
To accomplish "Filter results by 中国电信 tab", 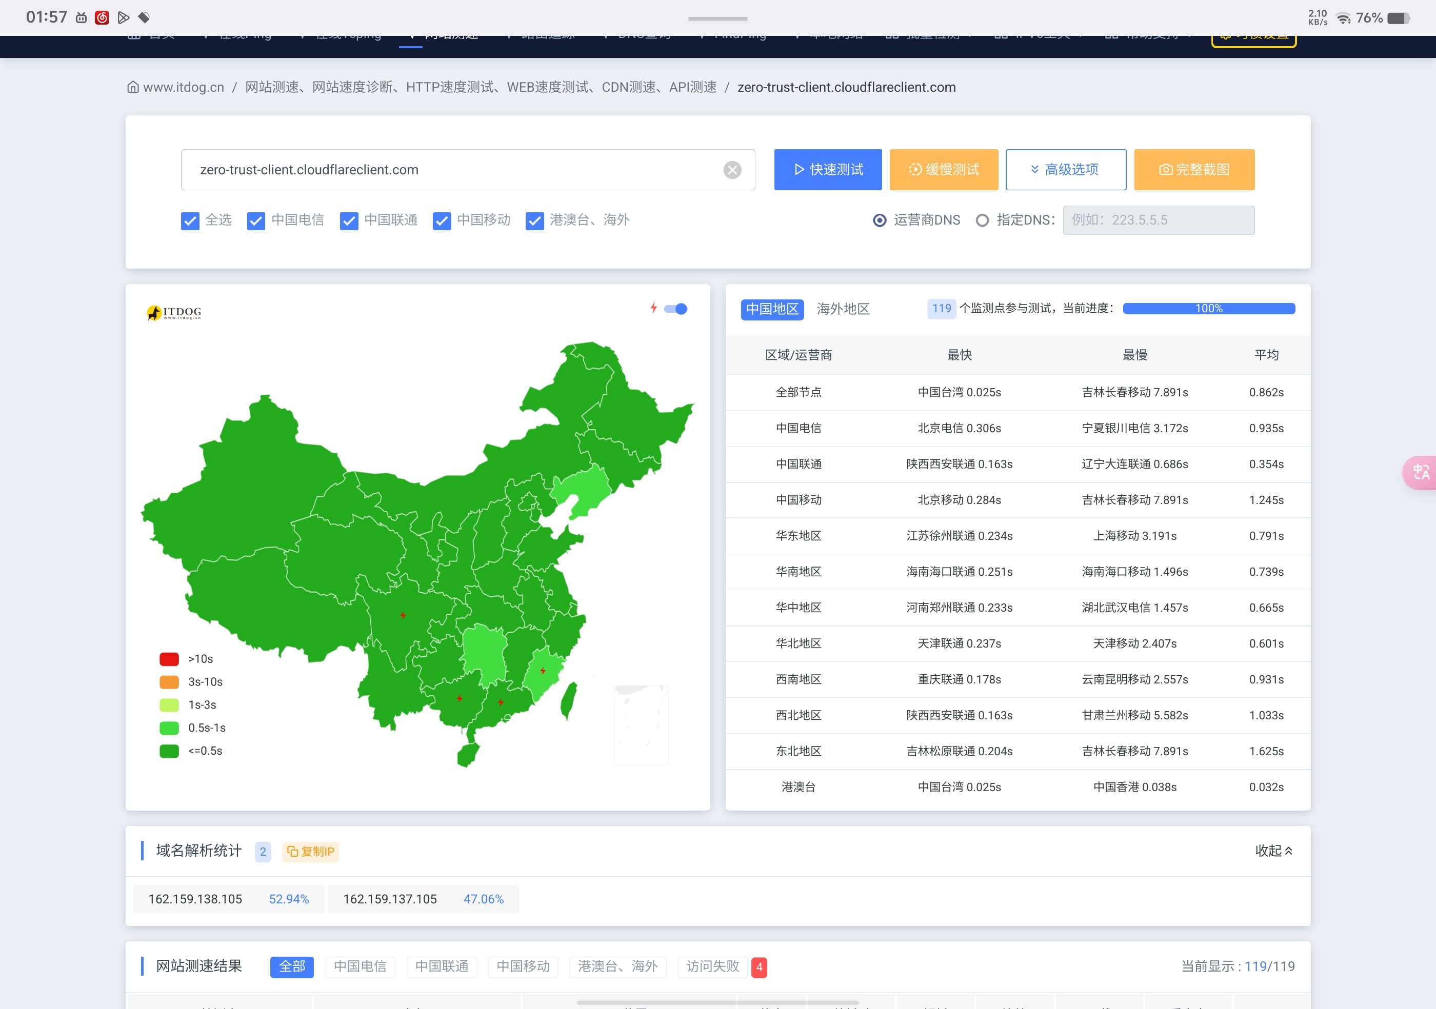I will pos(360,966).
